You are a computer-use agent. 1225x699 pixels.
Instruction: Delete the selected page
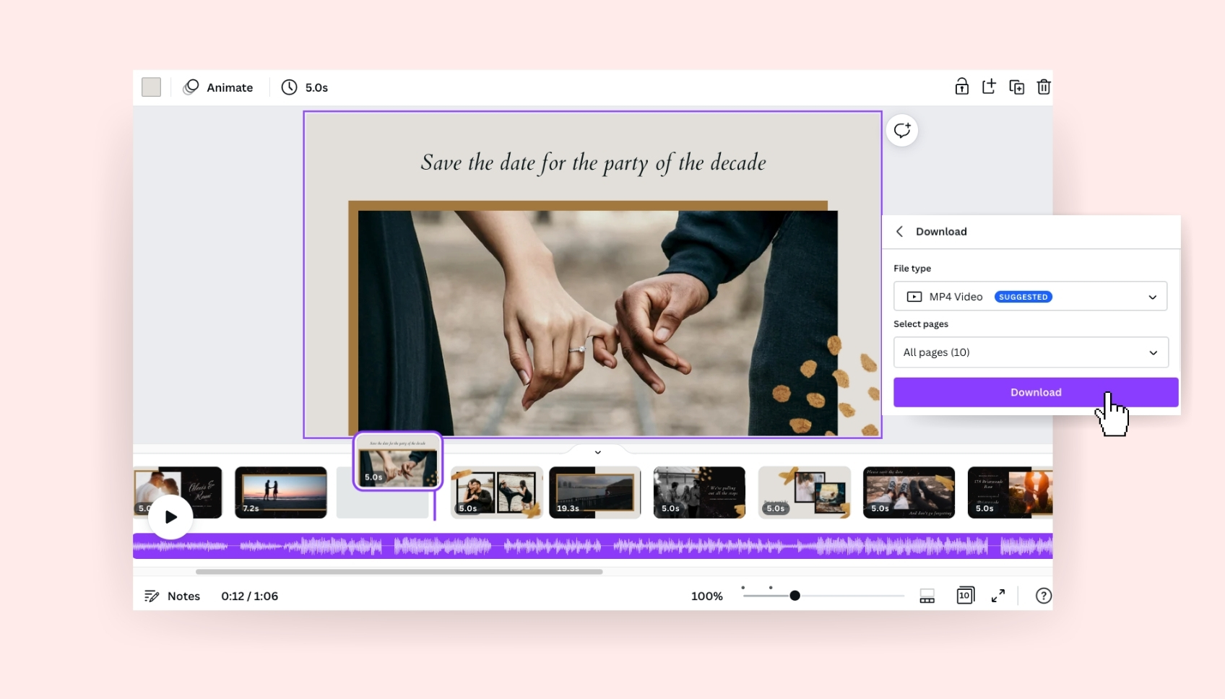tap(1044, 87)
